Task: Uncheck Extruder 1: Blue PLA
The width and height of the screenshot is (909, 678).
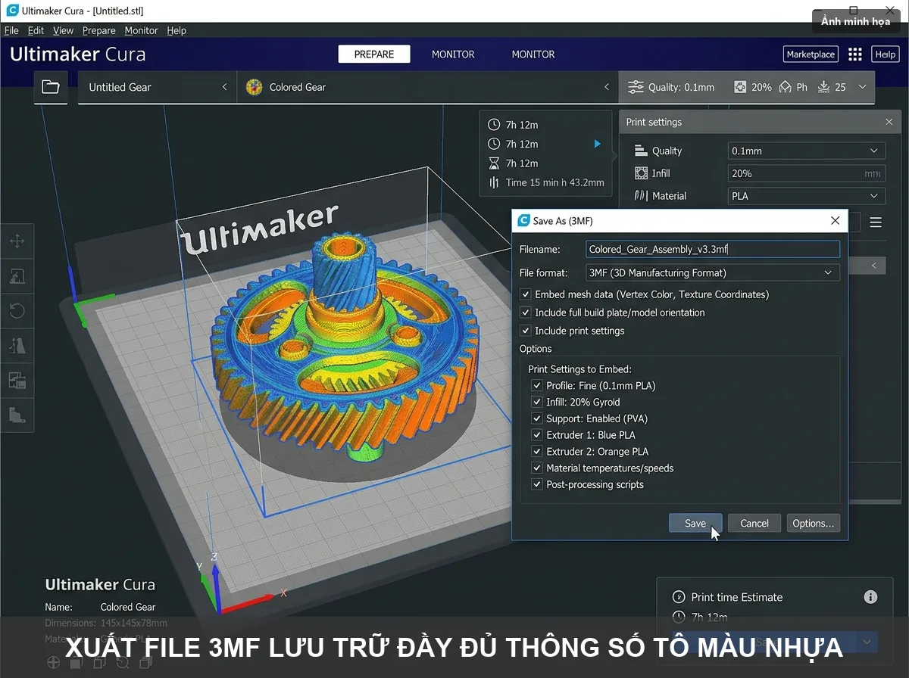Action: (x=537, y=435)
